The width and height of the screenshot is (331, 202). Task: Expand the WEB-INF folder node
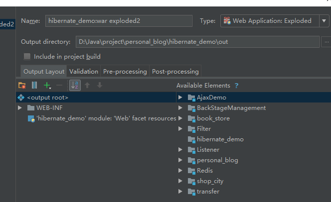click(x=20, y=108)
